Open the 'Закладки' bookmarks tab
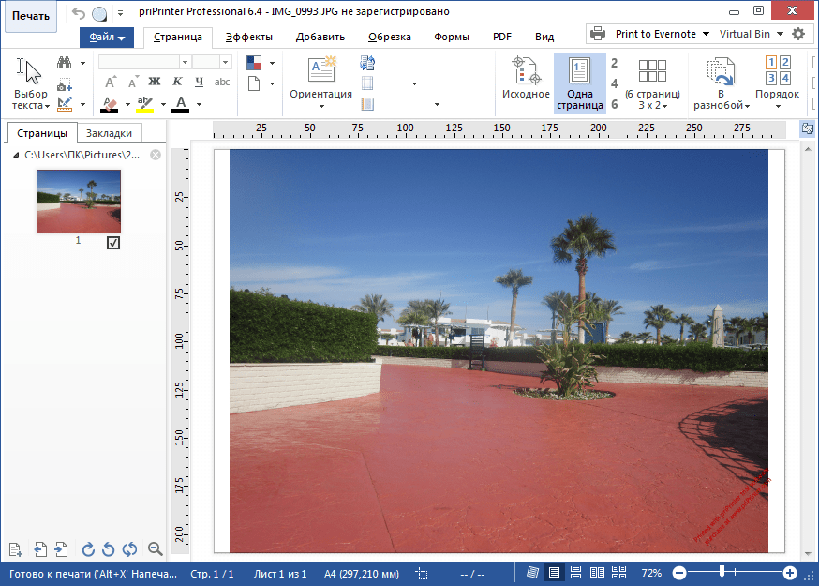This screenshot has width=819, height=586. pyautogui.click(x=109, y=133)
